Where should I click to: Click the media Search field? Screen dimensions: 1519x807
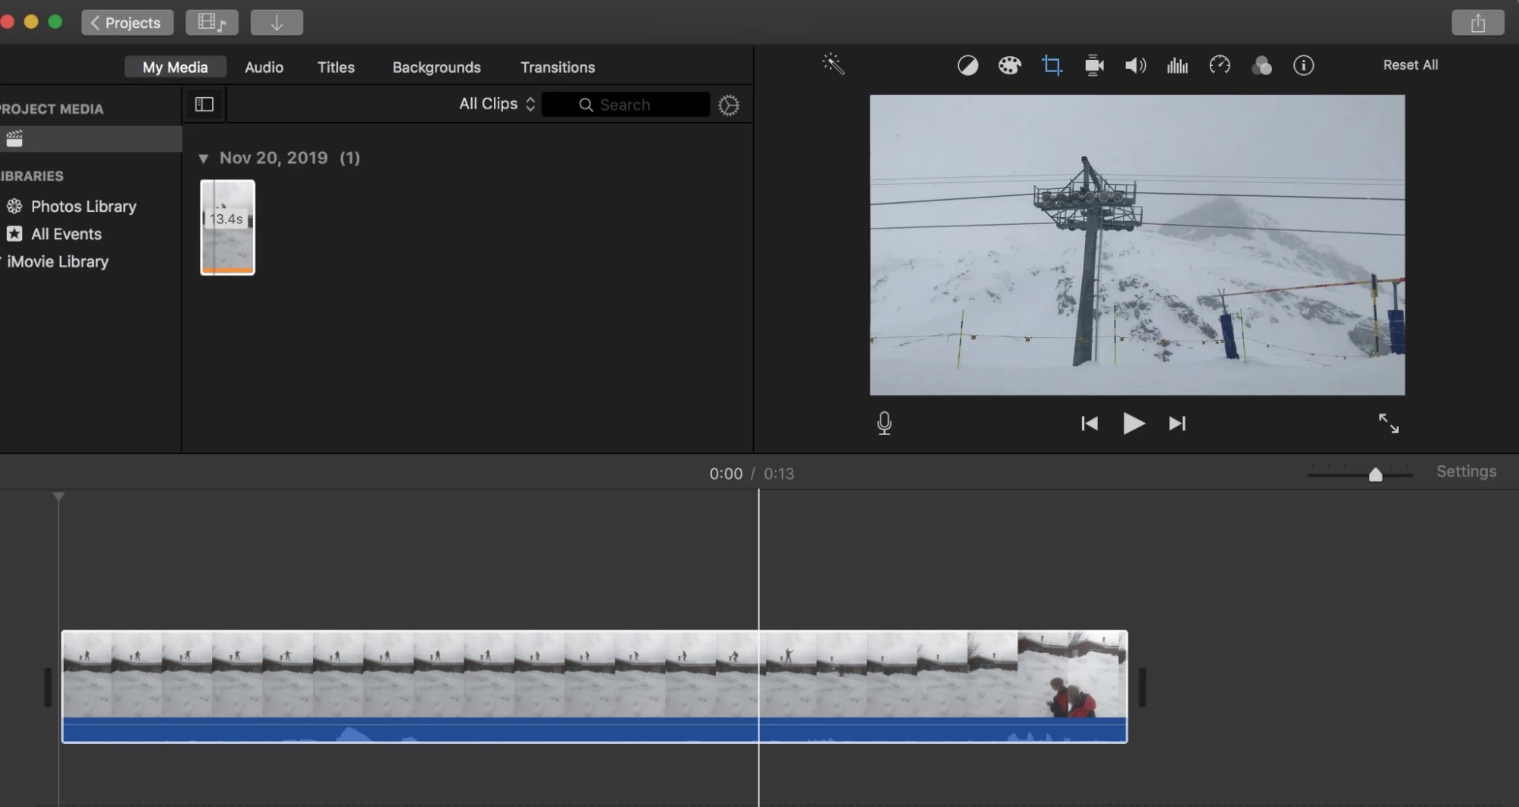coord(625,105)
